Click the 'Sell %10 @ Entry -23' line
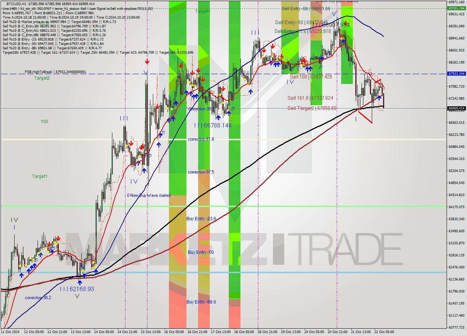The width and height of the screenshot is (467, 336). point(53,39)
